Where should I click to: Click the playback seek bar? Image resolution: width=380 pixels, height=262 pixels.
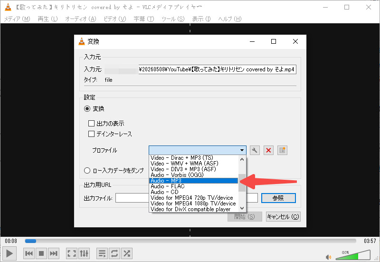190,241
